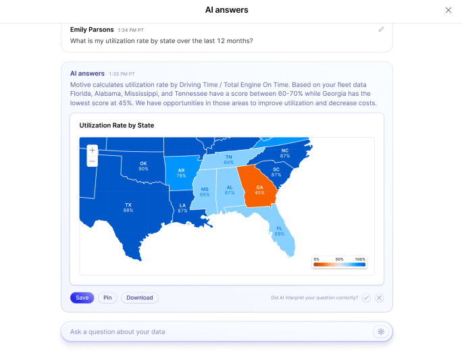Select Mississippi on the map
The image size is (462, 351).
coord(204,192)
